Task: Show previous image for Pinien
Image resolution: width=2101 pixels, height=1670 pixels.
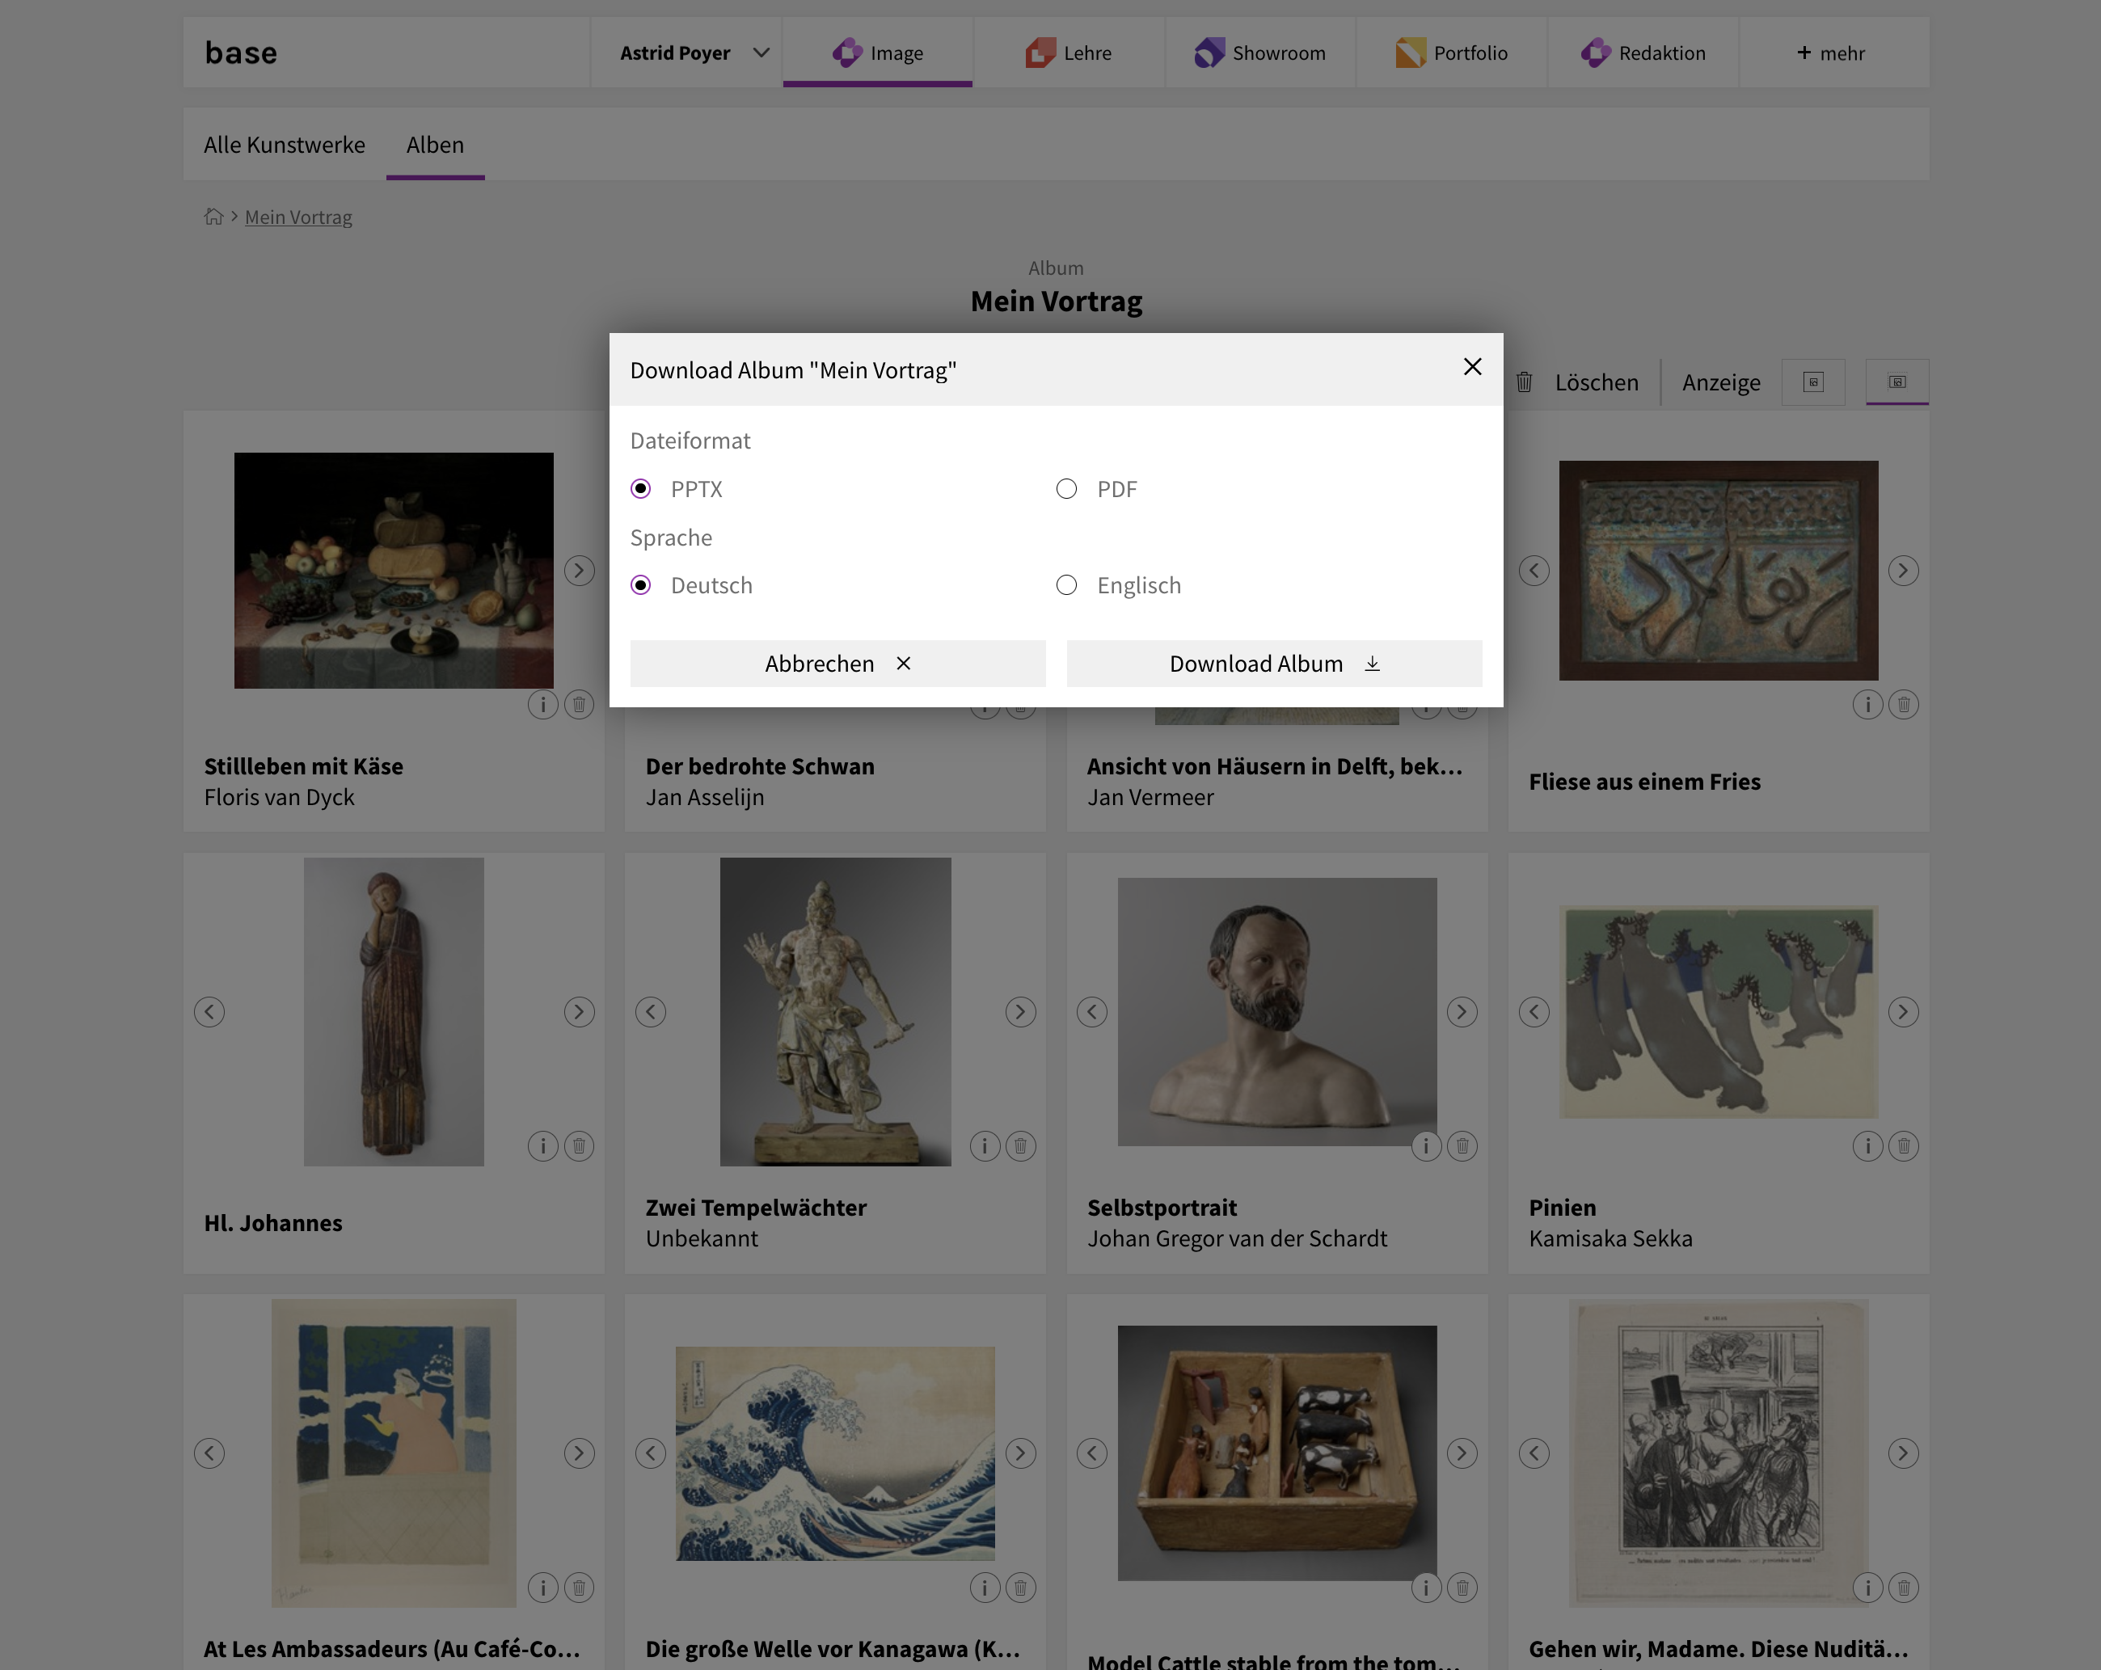Action: click(x=1534, y=1012)
